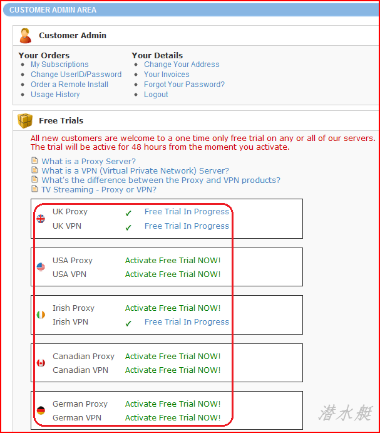Screen dimensions: 380x433
Task: Read What is a VPN Server article
Action: [135, 170]
